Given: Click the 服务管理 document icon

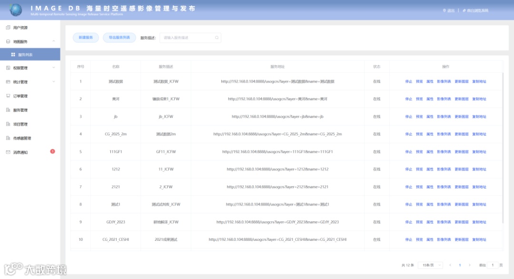Looking at the screenshot, I should coord(8,110).
